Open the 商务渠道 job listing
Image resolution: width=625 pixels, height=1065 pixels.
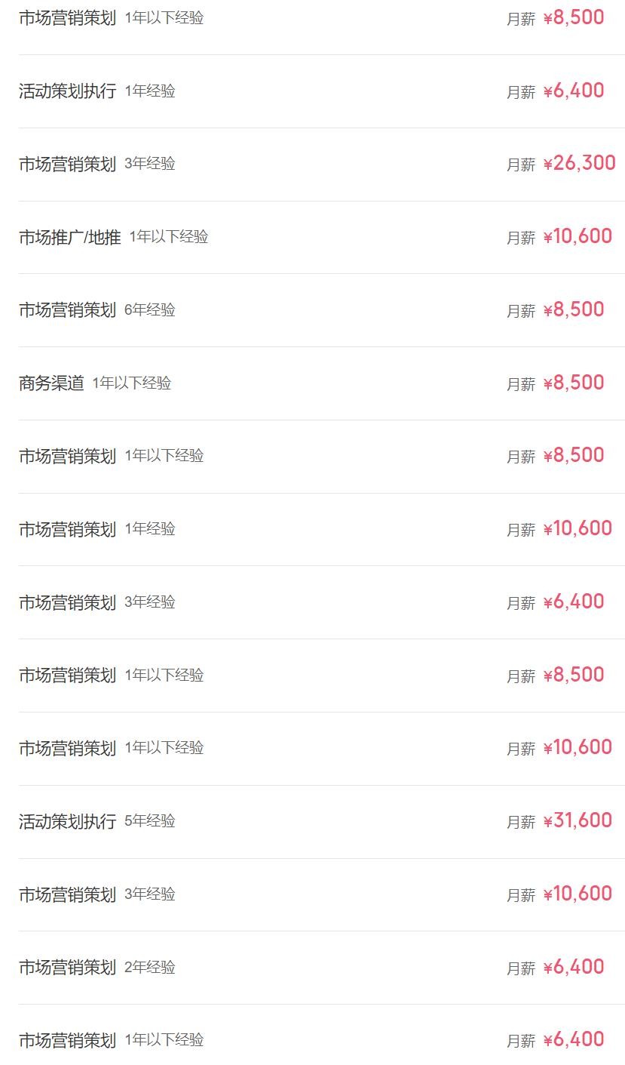(x=51, y=383)
